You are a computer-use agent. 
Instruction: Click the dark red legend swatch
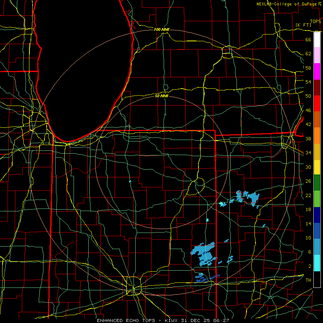pyautogui.click(x=317, y=88)
